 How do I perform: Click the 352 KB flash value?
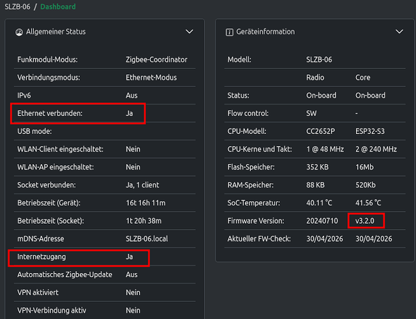(x=317, y=167)
